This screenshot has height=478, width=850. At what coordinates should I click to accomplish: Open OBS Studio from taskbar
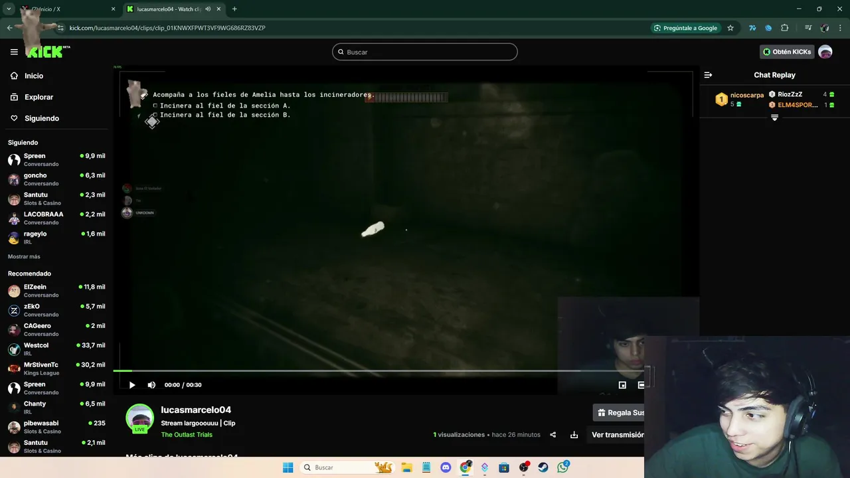click(524, 467)
